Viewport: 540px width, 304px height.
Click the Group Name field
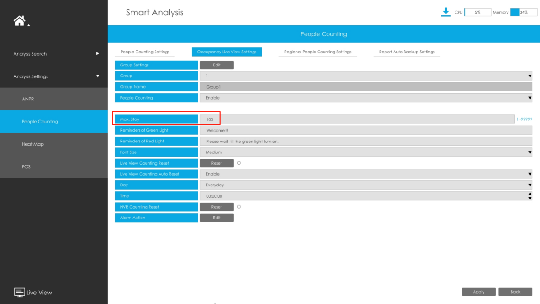pyautogui.click(x=366, y=87)
